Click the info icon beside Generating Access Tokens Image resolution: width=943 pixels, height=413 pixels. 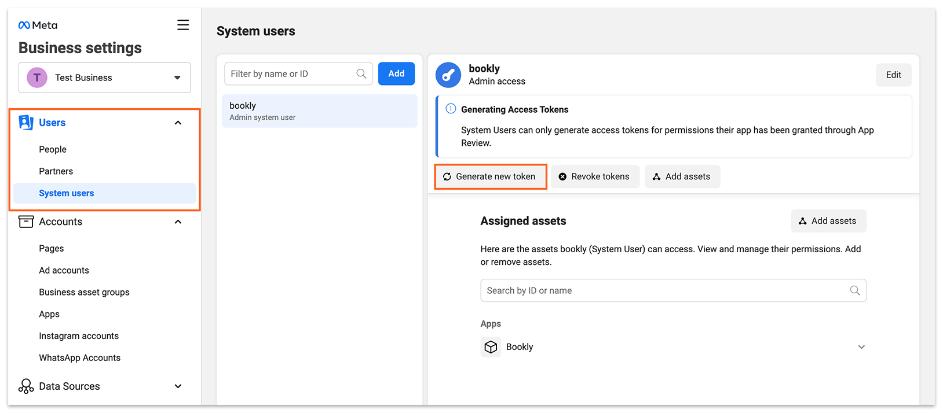(451, 109)
